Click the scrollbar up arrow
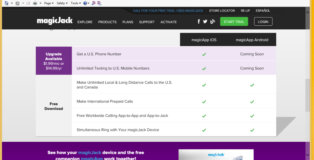The image size is (314, 160). [308, 12]
